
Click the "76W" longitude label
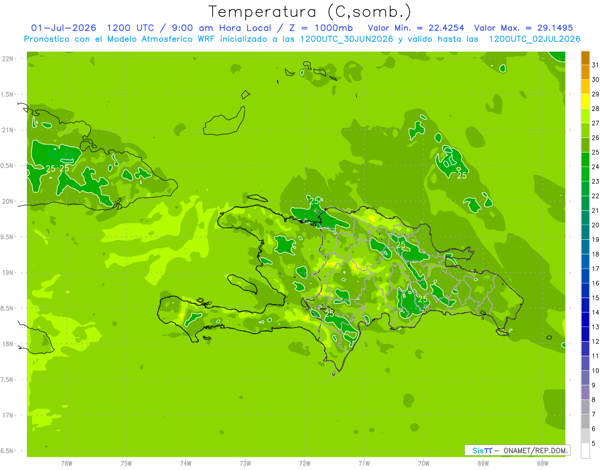point(66,463)
